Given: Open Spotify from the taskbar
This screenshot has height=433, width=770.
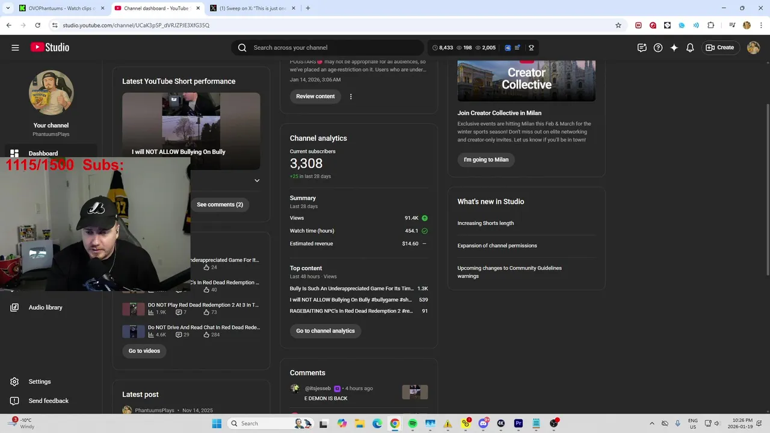Looking at the screenshot, I should coord(413,423).
